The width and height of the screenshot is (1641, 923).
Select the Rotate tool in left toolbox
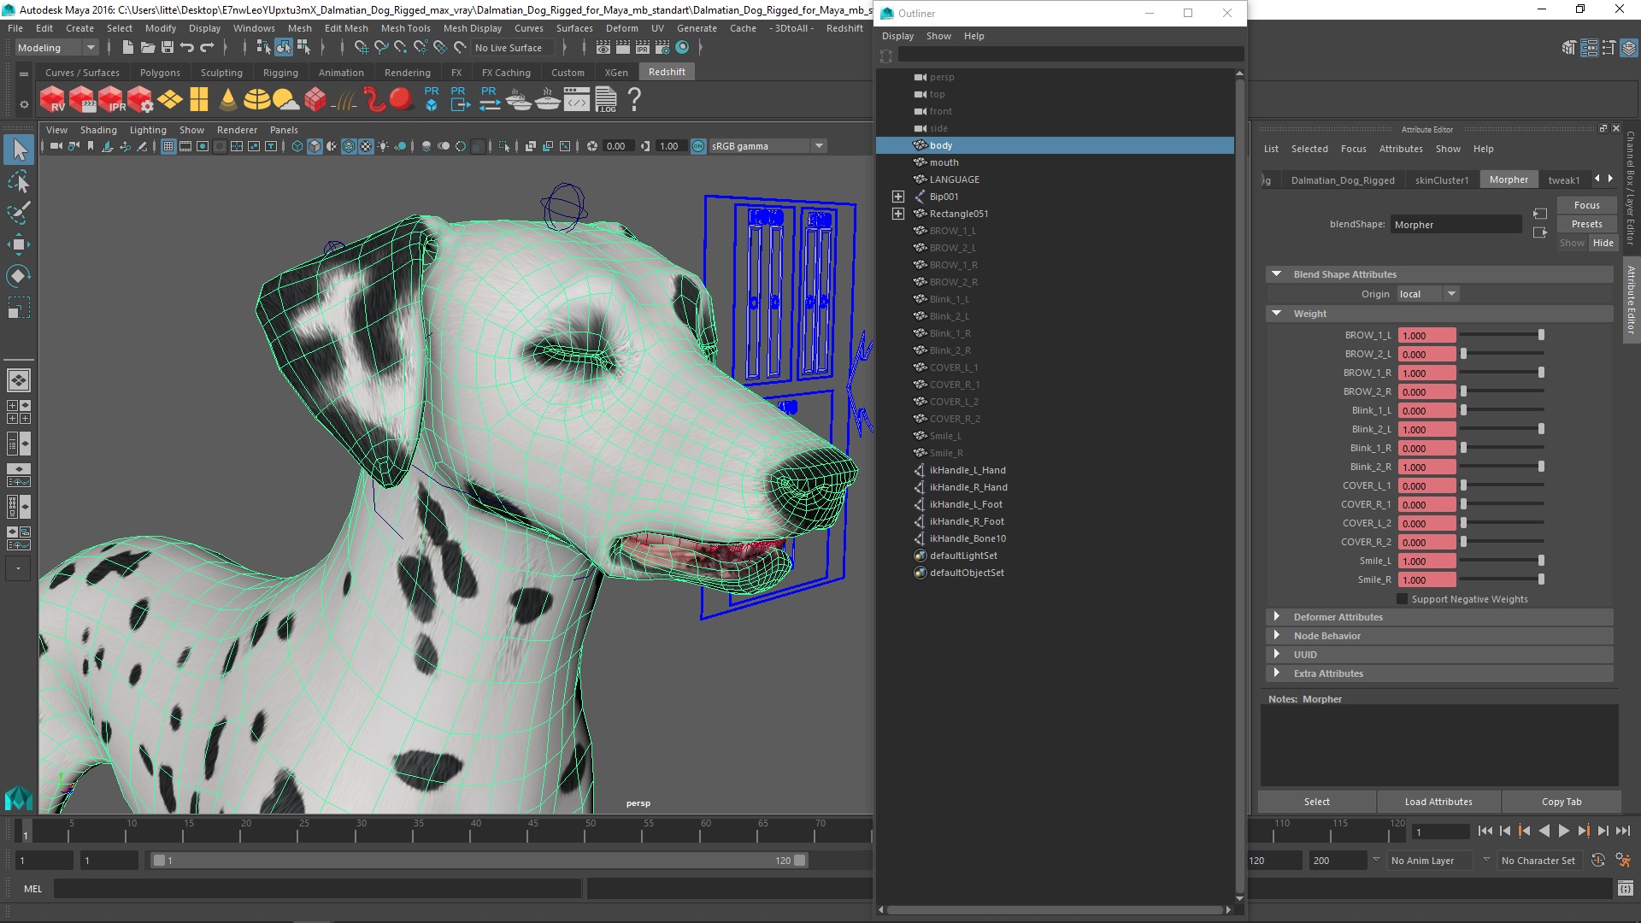[19, 275]
